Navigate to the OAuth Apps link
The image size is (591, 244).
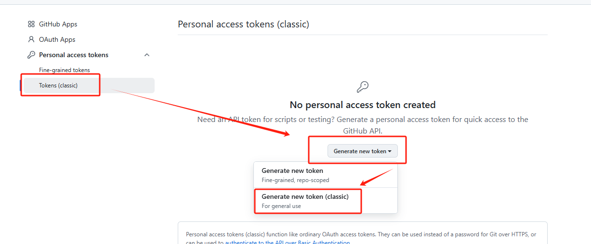[57, 39]
